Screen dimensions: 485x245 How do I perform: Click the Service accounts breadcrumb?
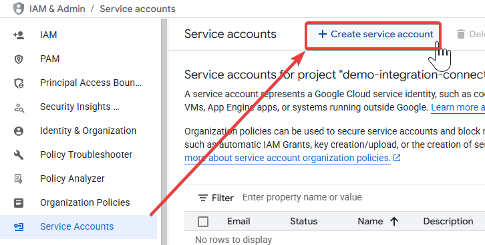(x=138, y=9)
